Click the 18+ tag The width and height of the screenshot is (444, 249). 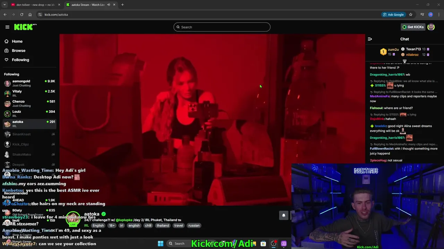112,225
